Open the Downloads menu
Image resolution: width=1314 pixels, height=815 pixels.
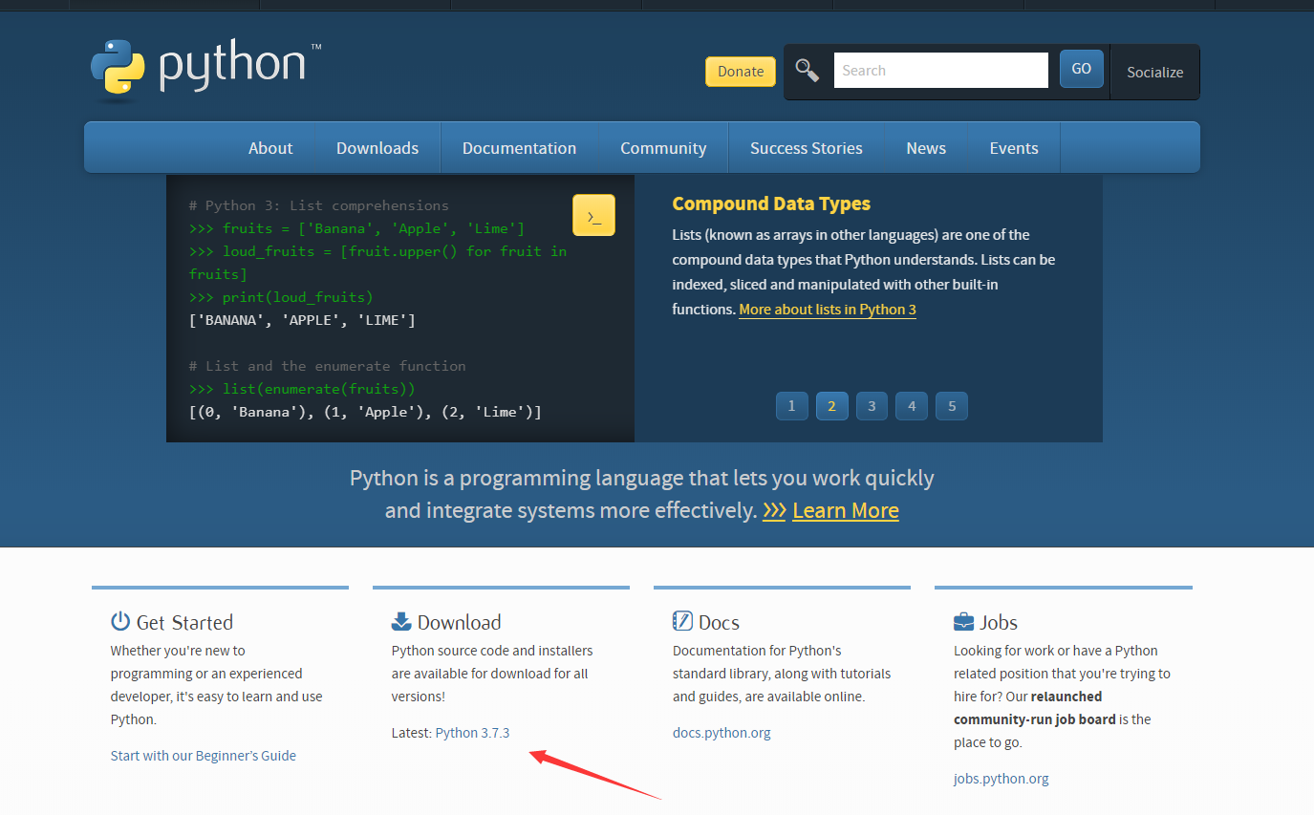click(377, 148)
